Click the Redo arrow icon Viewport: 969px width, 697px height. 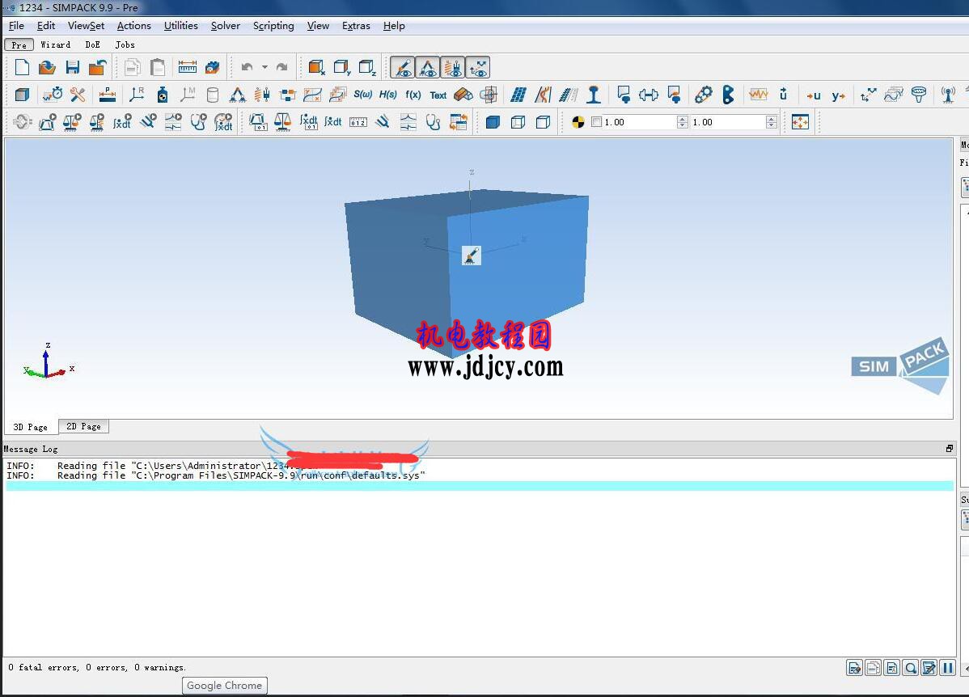(281, 67)
